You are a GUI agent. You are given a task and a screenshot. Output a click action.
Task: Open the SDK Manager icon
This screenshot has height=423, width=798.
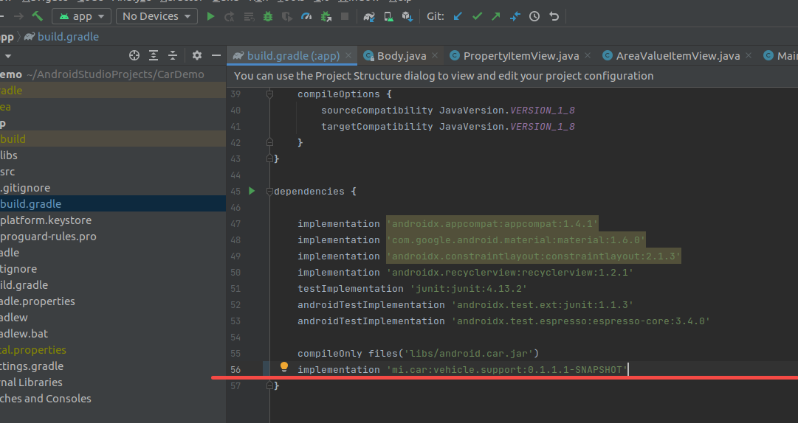tap(407, 16)
